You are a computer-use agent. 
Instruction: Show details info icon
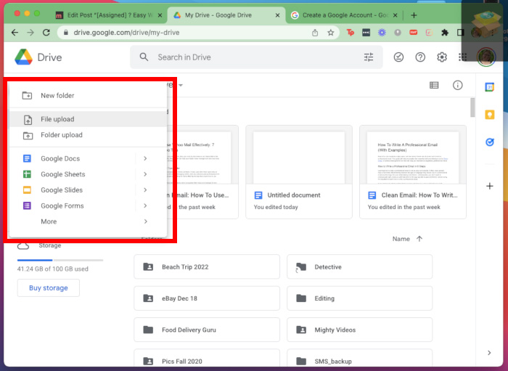(x=457, y=85)
